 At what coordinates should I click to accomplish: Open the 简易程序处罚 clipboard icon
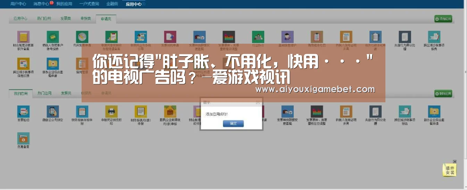click(317, 37)
